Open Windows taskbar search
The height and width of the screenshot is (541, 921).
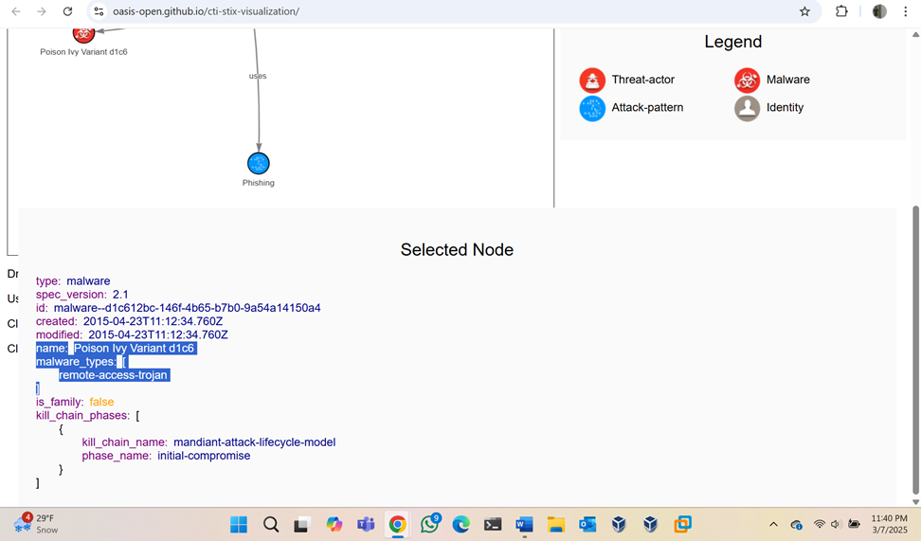click(x=271, y=524)
